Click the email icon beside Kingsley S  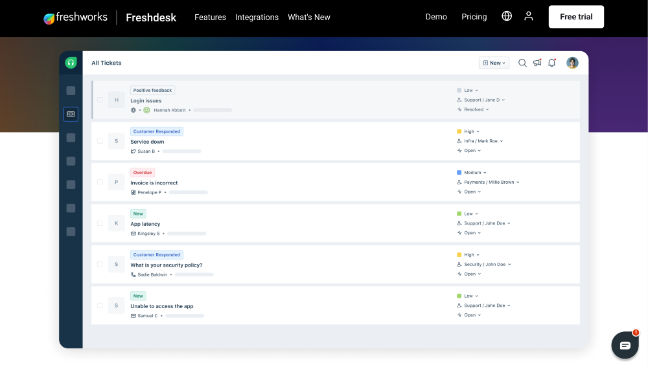[x=133, y=234]
